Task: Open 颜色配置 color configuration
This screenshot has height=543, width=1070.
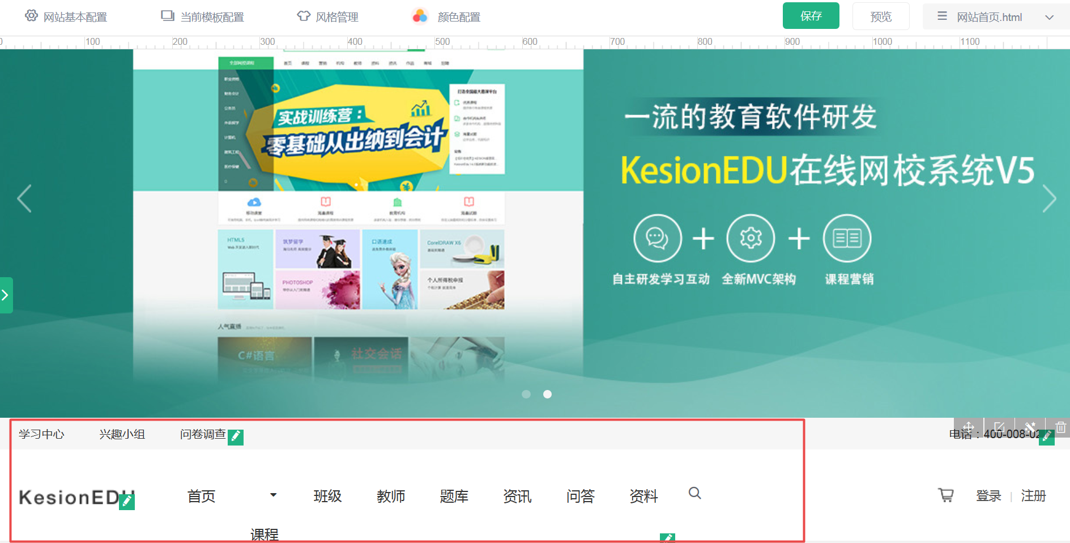Action: point(457,16)
